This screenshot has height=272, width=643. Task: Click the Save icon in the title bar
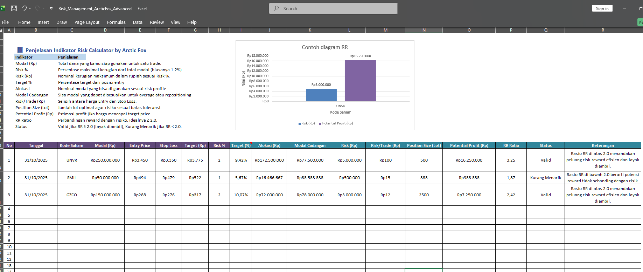(x=14, y=8)
